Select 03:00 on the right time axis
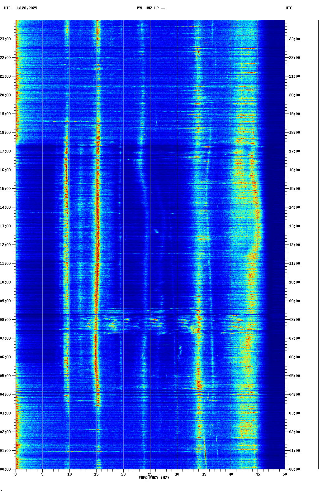The height and width of the screenshot is (494, 332). pos(294,413)
